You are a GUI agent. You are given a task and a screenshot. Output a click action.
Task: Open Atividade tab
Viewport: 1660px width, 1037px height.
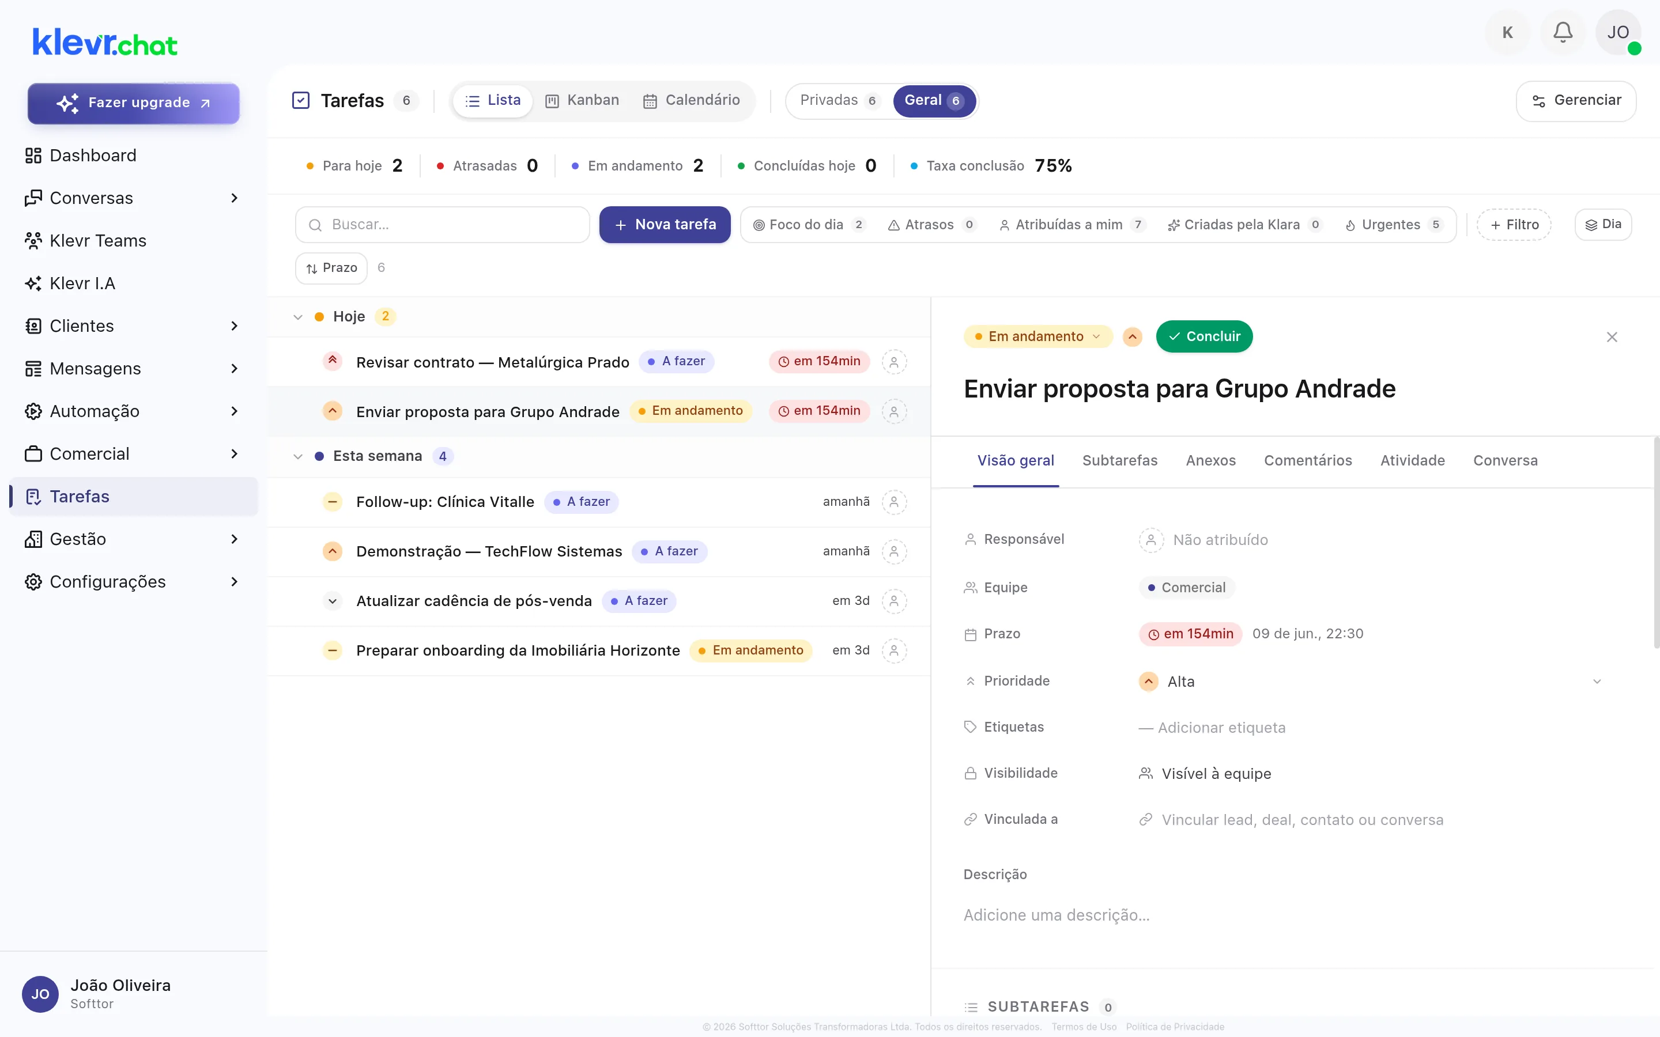pos(1412,461)
